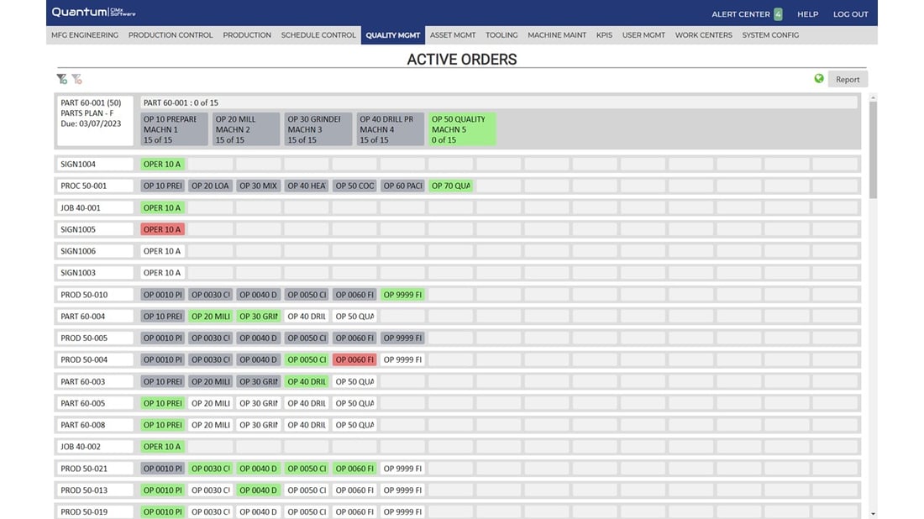Select the KPIS menu item
The height and width of the screenshot is (519, 924).
tap(605, 34)
